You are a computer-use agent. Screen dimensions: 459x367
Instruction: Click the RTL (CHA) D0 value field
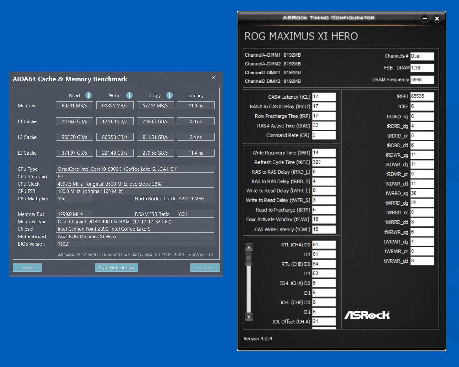(x=324, y=245)
